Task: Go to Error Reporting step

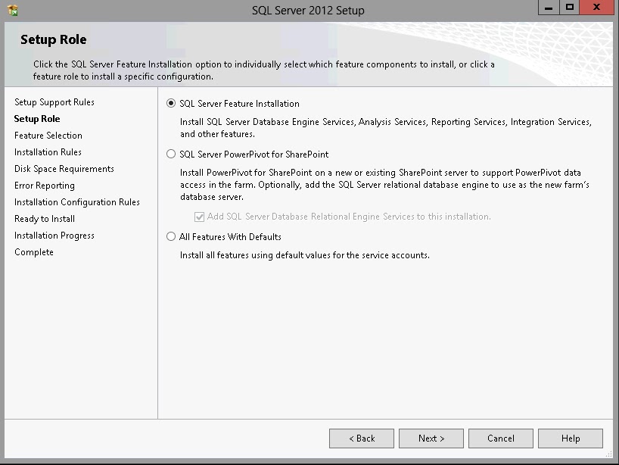Action: point(45,186)
